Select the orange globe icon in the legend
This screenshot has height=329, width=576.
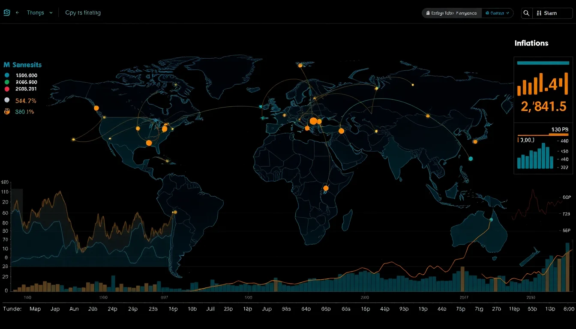(6, 112)
